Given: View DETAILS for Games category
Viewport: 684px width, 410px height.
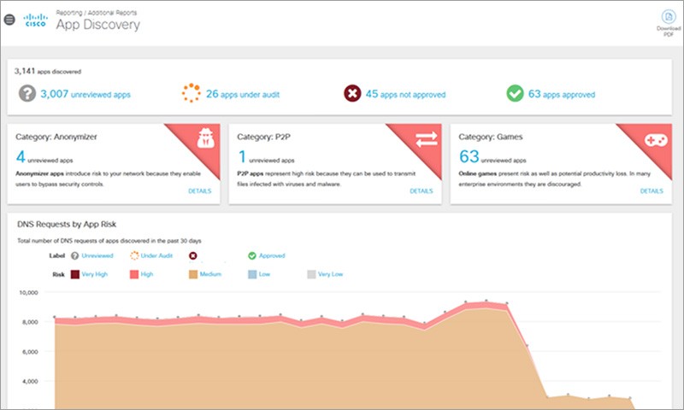Looking at the screenshot, I should click(x=652, y=190).
